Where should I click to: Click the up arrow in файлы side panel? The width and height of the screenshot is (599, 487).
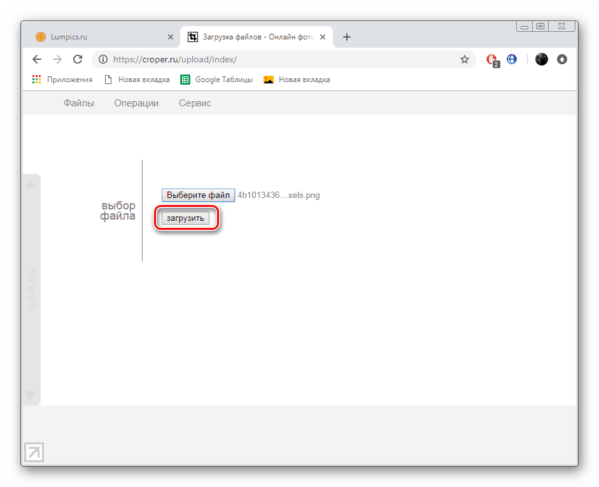click(x=31, y=183)
